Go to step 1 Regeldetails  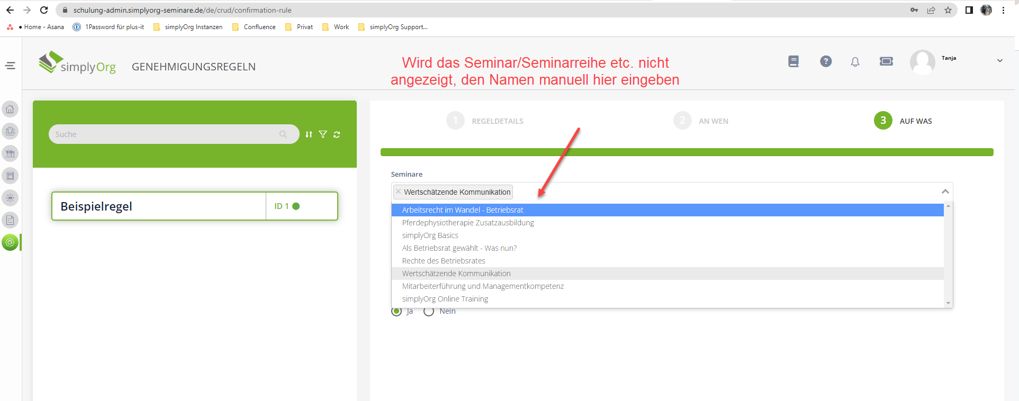[x=455, y=121]
